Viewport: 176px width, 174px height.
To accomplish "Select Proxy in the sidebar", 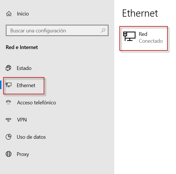I will tap(23, 154).
